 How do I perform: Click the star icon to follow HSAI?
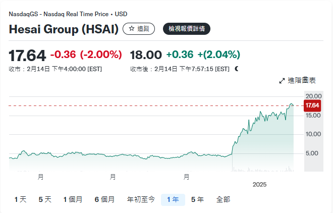tap(132, 29)
